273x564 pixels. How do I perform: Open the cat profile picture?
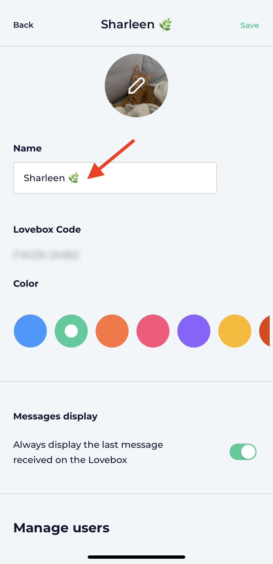coord(136,85)
